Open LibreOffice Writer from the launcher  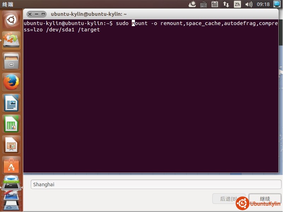pyautogui.click(x=11, y=103)
